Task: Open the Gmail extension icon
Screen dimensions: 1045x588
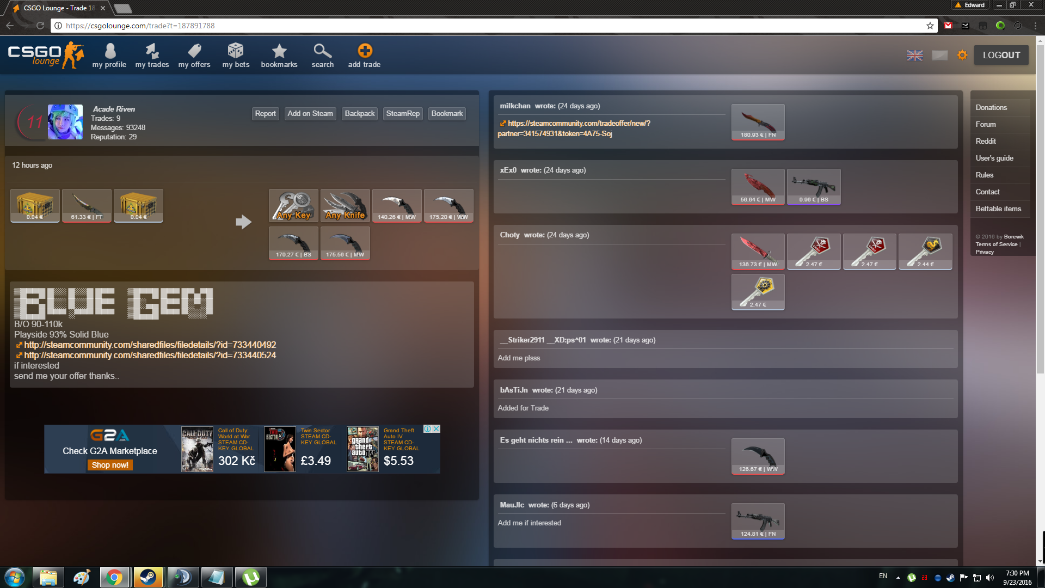Action: (x=948, y=26)
